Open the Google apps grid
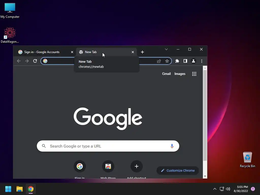260x195 pixels. click(194, 74)
